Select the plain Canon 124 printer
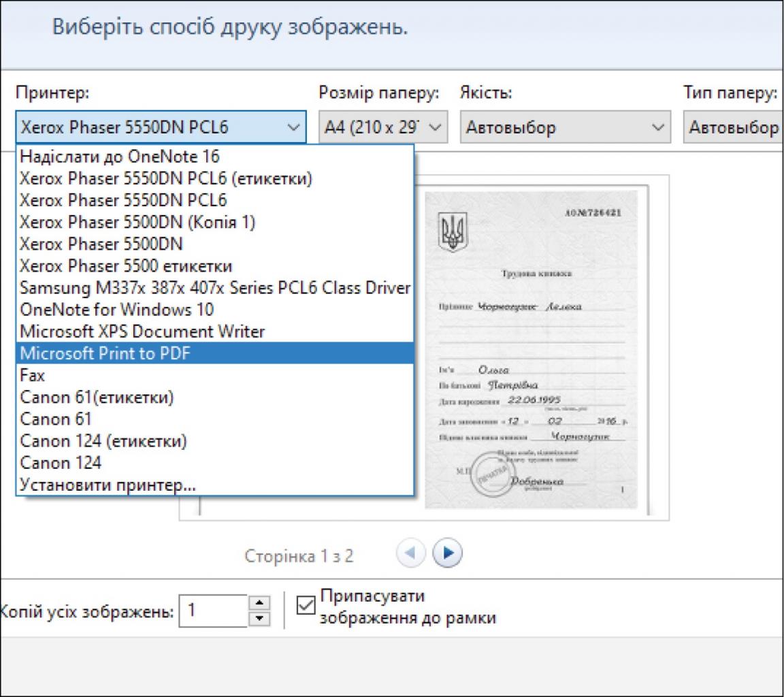Screen dimensions: 784x697 point(215,463)
